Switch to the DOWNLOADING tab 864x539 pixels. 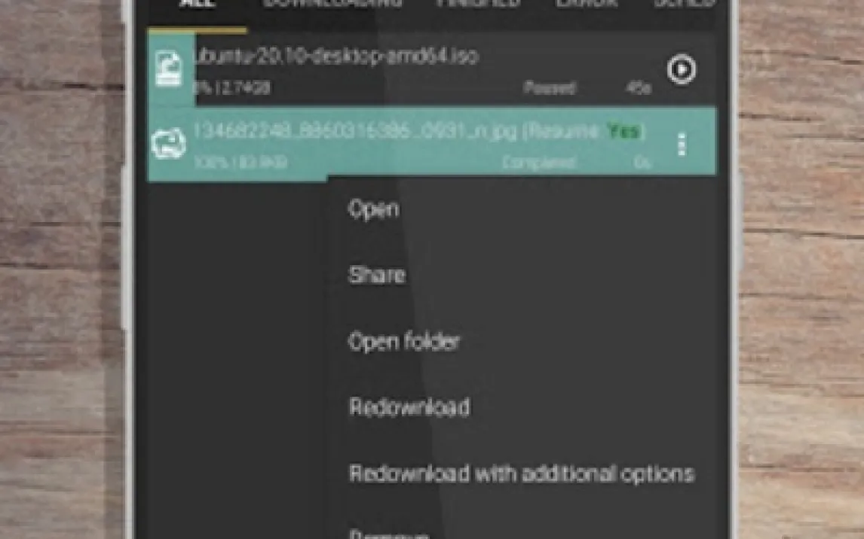point(332,3)
